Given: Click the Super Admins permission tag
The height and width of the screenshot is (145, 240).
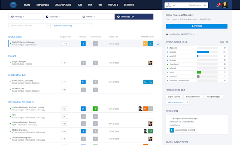Looking at the screenshot, I should (x=174, y=97).
